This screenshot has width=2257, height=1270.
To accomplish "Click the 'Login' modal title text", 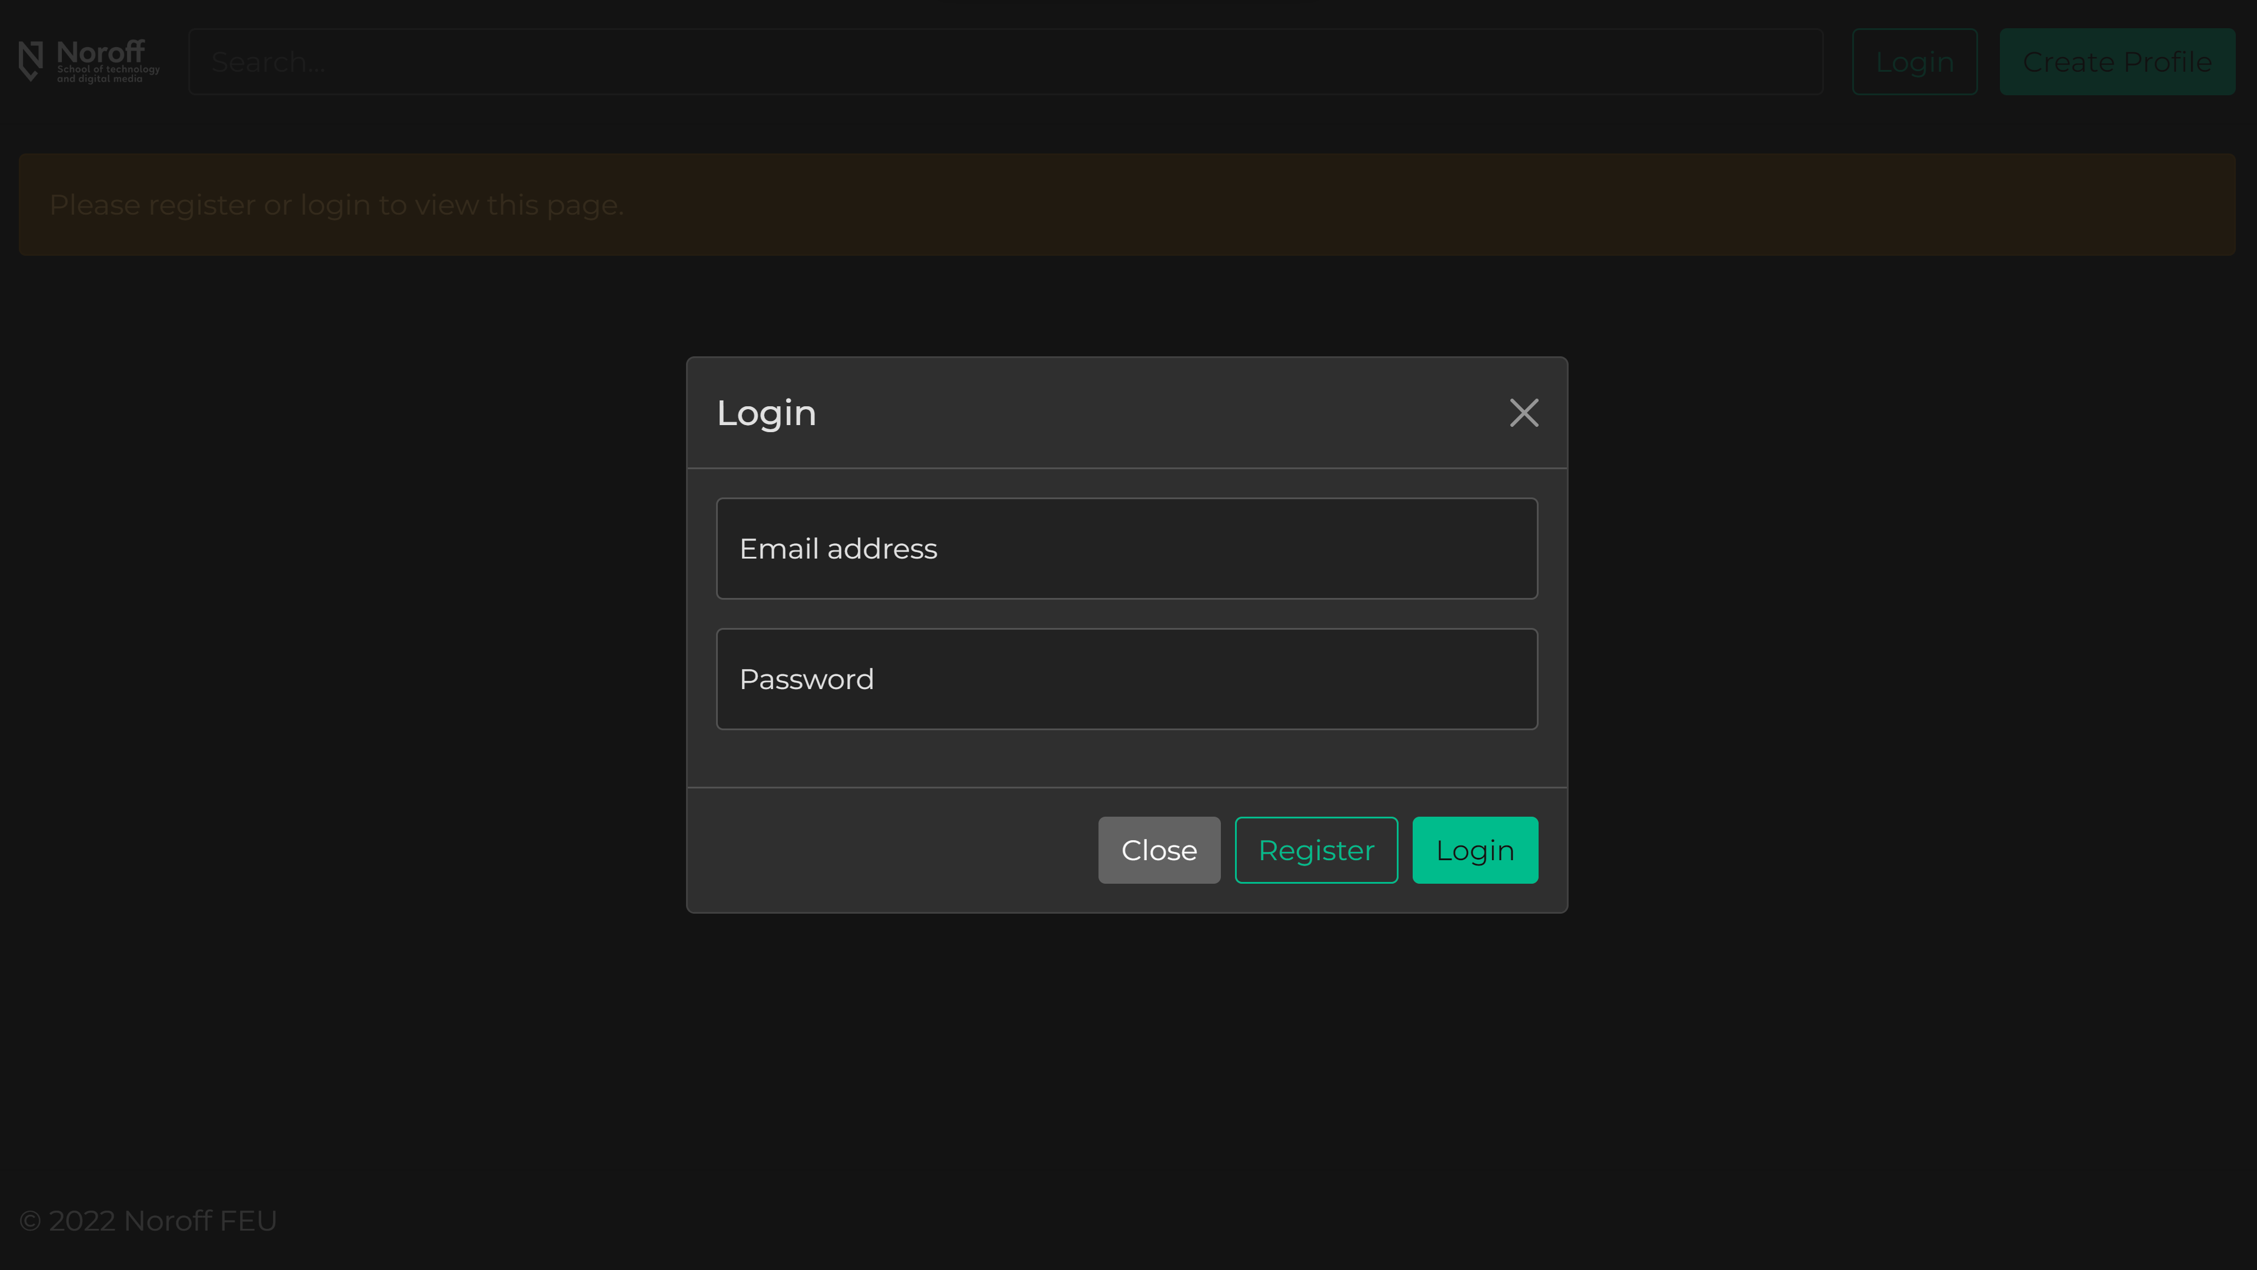I will point(766,412).
